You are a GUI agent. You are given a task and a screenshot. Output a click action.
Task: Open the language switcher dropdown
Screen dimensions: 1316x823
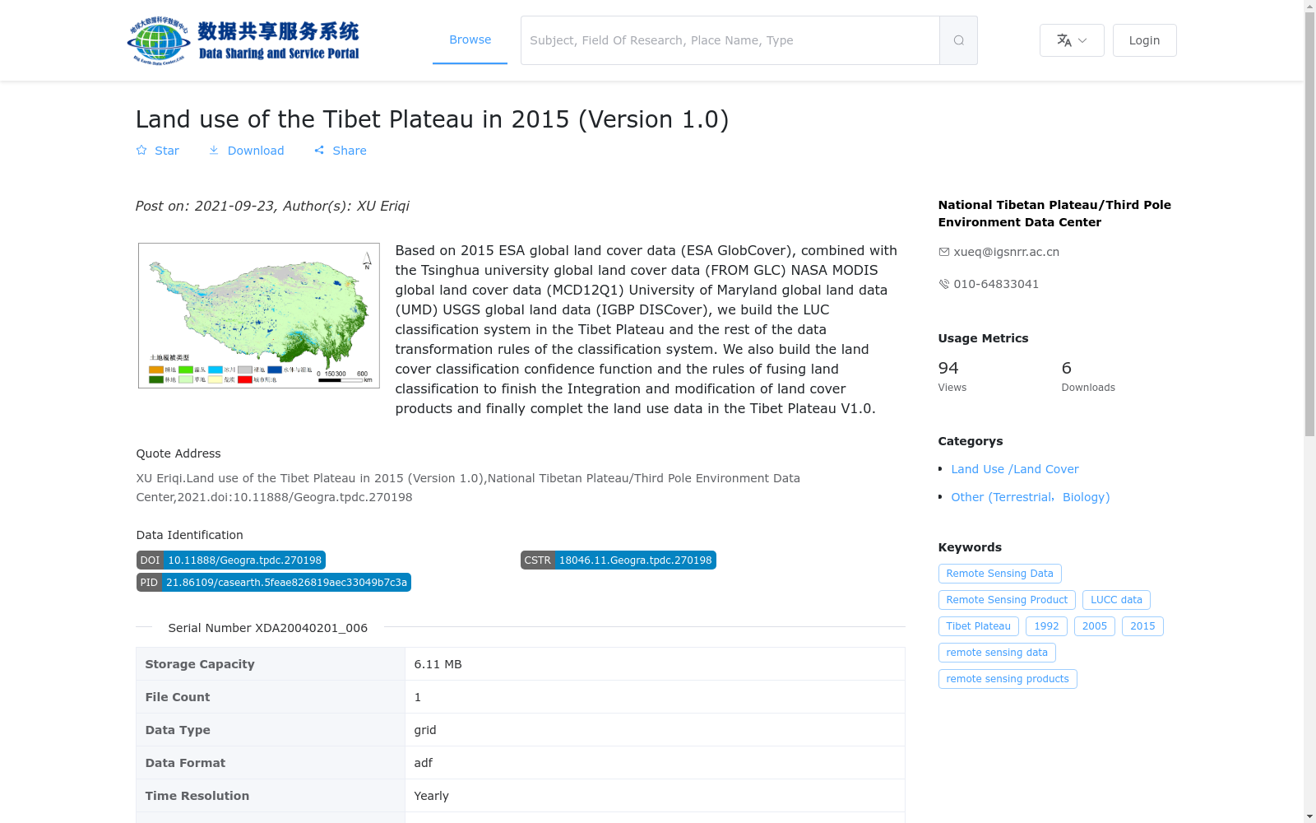1072,40
